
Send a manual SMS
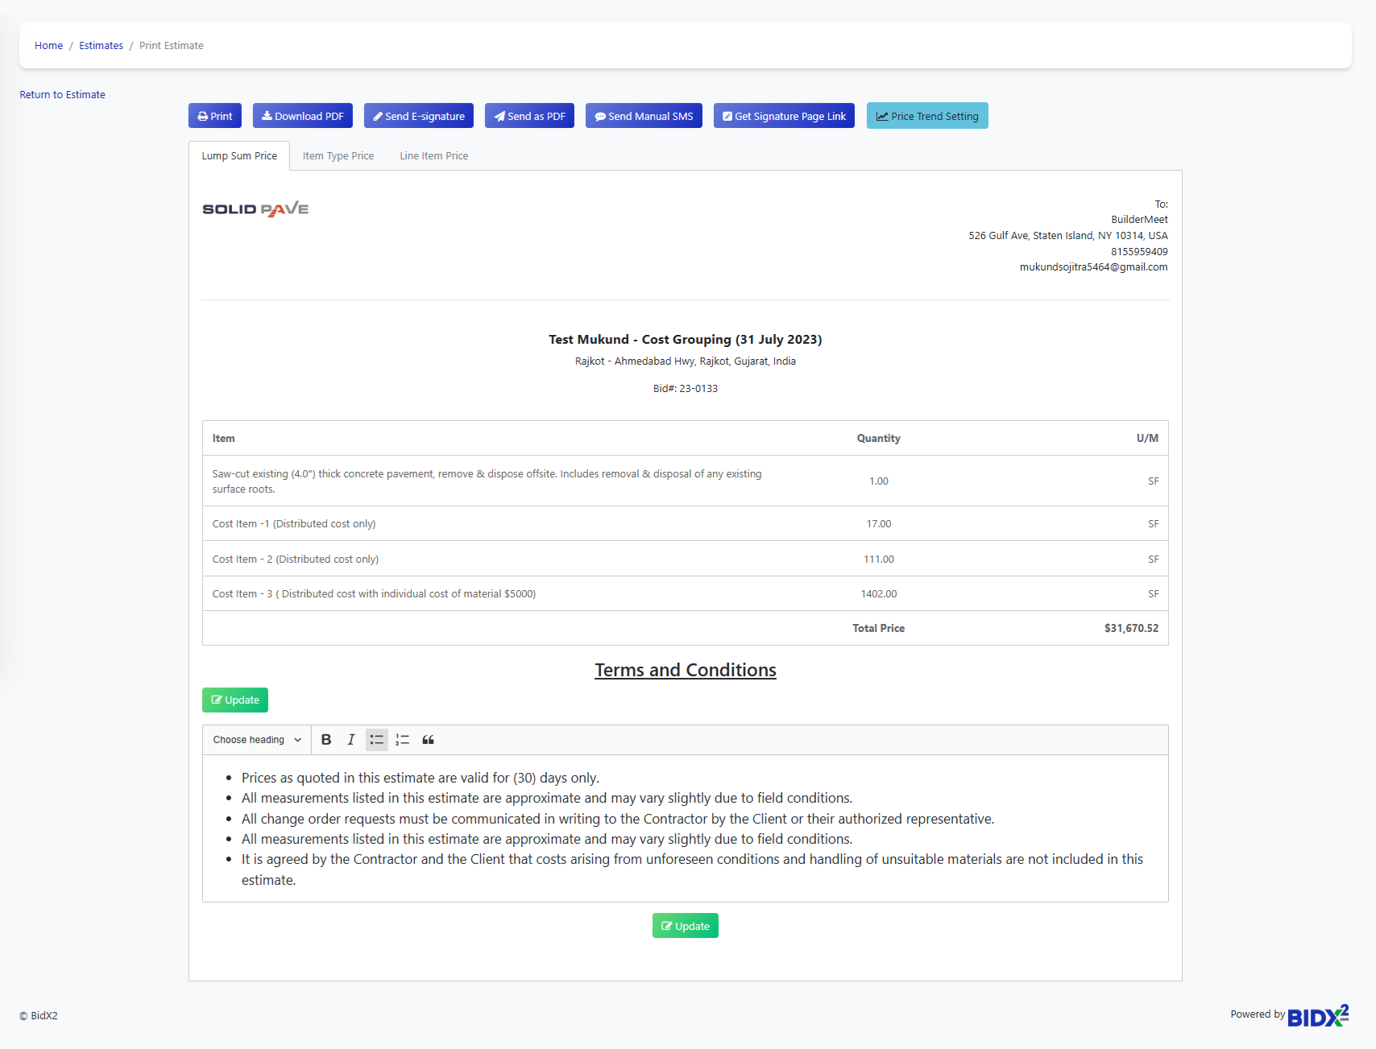(644, 116)
